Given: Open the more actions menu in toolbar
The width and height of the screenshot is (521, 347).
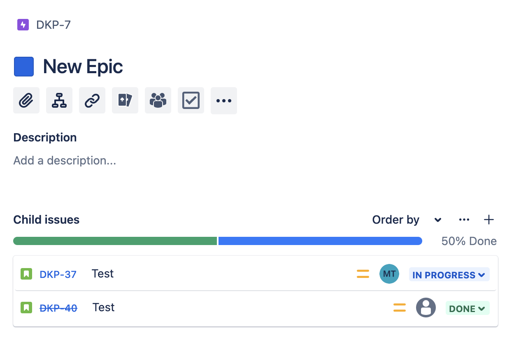Looking at the screenshot, I should point(224,100).
